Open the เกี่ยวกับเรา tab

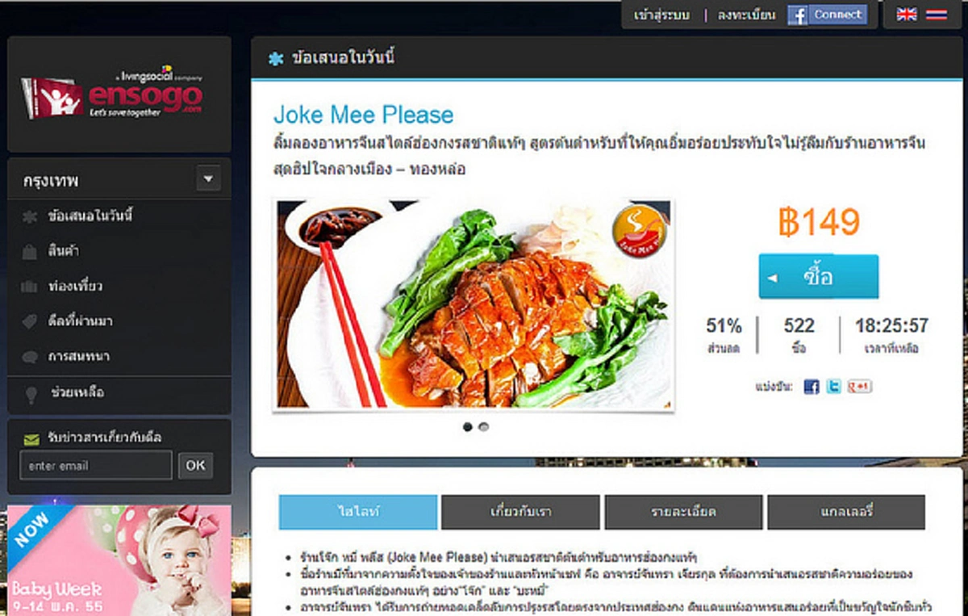tap(521, 512)
